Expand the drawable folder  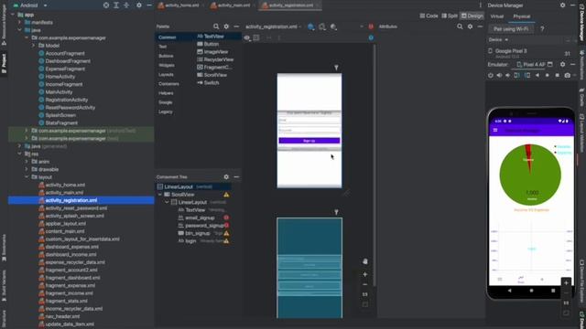[27, 169]
